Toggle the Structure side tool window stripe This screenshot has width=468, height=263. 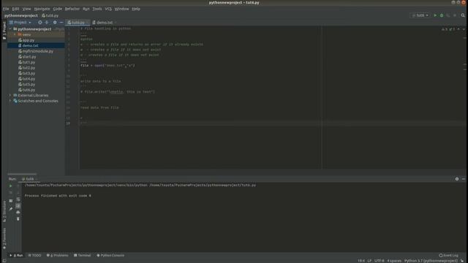4,211
